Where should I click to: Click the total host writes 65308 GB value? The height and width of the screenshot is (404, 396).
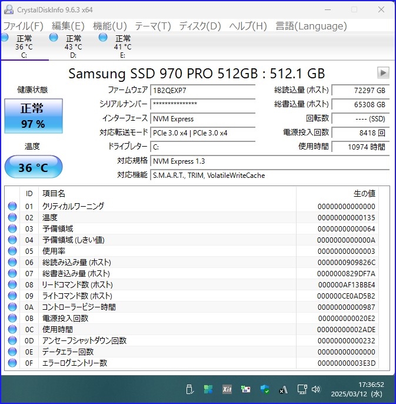[x=360, y=105]
